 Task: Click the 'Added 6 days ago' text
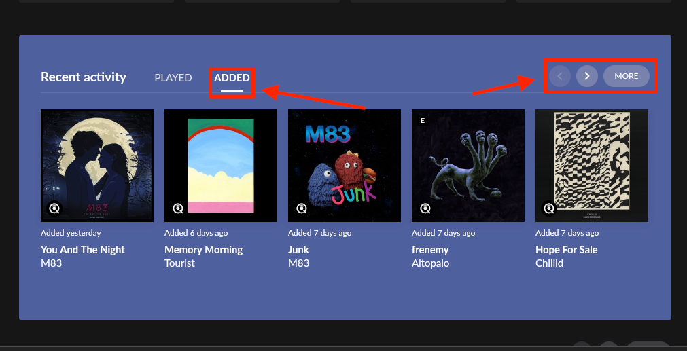click(196, 233)
